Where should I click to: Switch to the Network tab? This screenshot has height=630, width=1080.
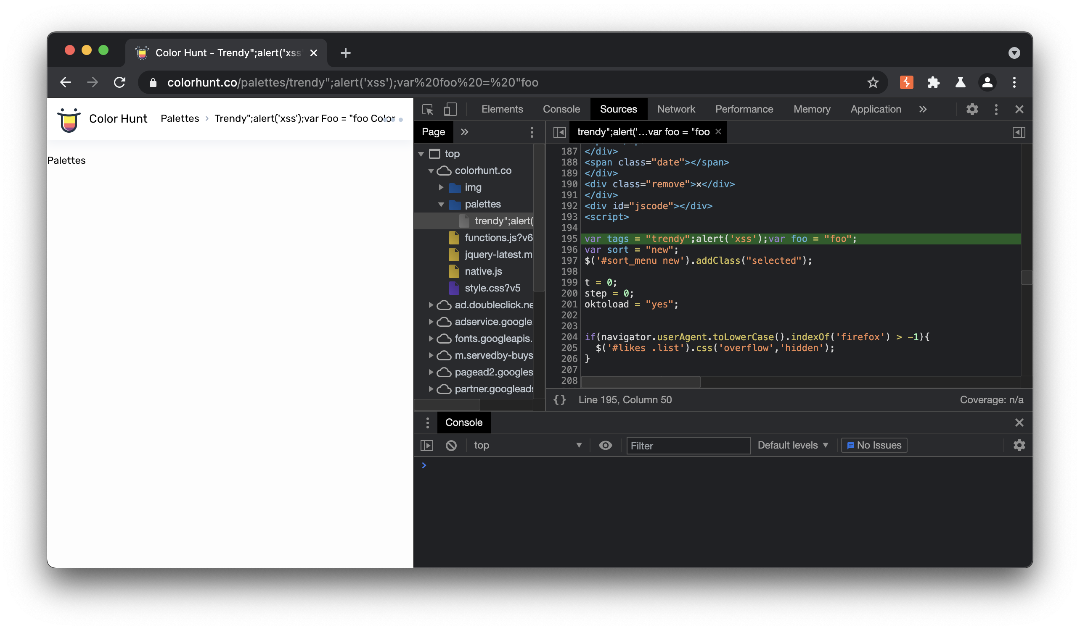(676, 109)
